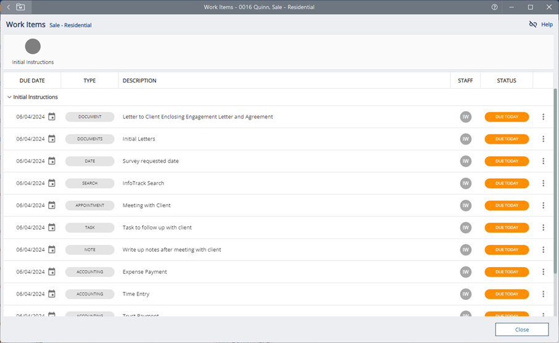This screenshot has width=559, height=343.
Task: Click the back arrow in title bar
Action: click(x=8, y=7)
